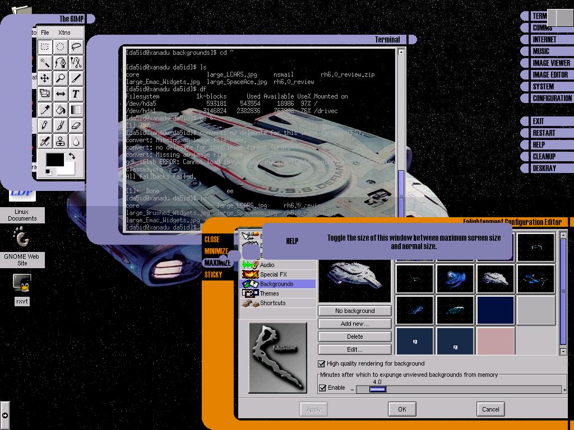
Task: Activate the Magnify zoom tool
Action: click(x=61, y=78)
